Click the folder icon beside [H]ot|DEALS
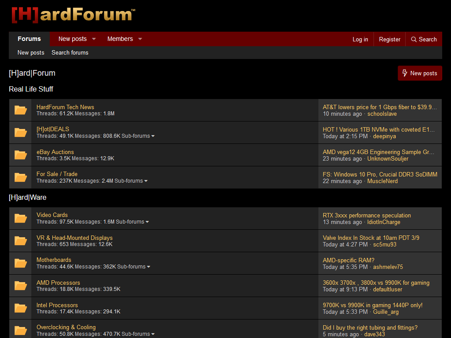 pyautogui.click(x=21, y=132)
